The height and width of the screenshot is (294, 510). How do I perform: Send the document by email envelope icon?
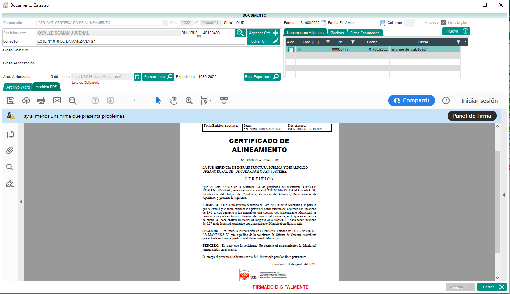[x=57, y=100]
